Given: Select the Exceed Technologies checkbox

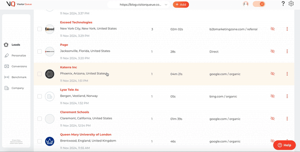Looking at the screenshot, I should (x=39, y=29).
